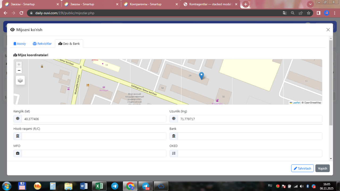Close the Mijozni ko'rish modal
340x191 pixels.
328,30
